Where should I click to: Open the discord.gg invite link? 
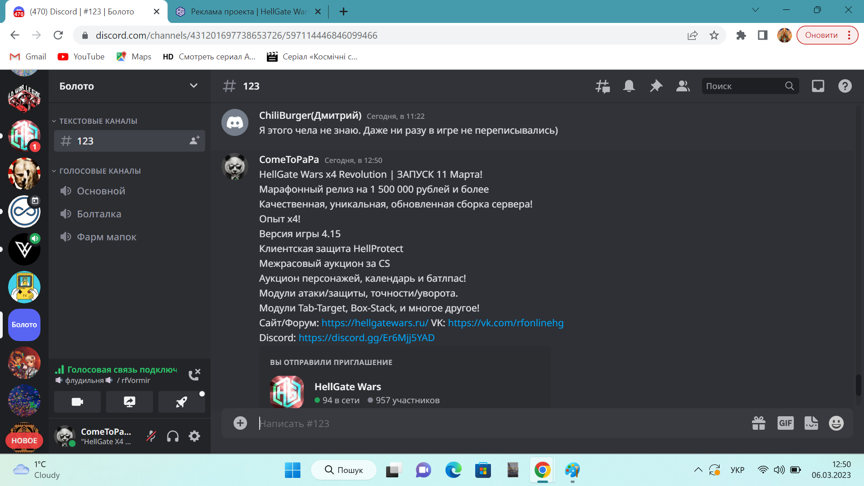367,337
